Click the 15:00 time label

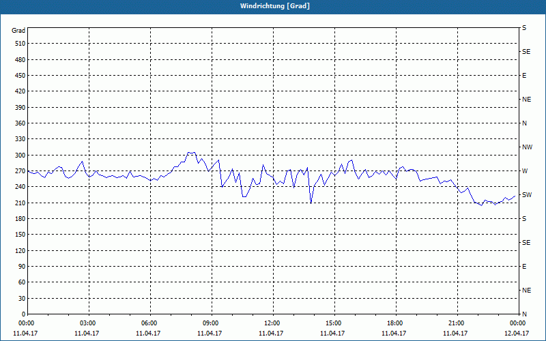coord(334,323)
